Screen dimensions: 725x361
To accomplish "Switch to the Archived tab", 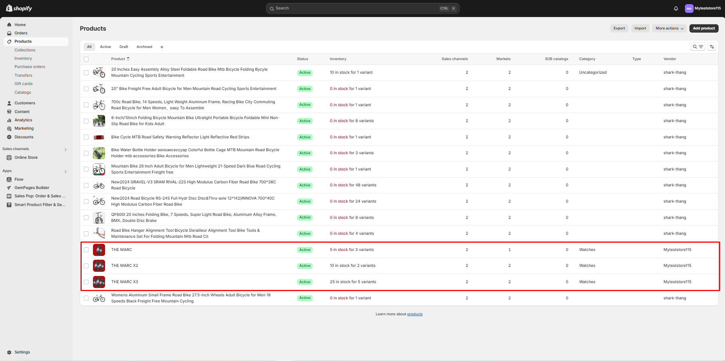I will tap(144, 47).
